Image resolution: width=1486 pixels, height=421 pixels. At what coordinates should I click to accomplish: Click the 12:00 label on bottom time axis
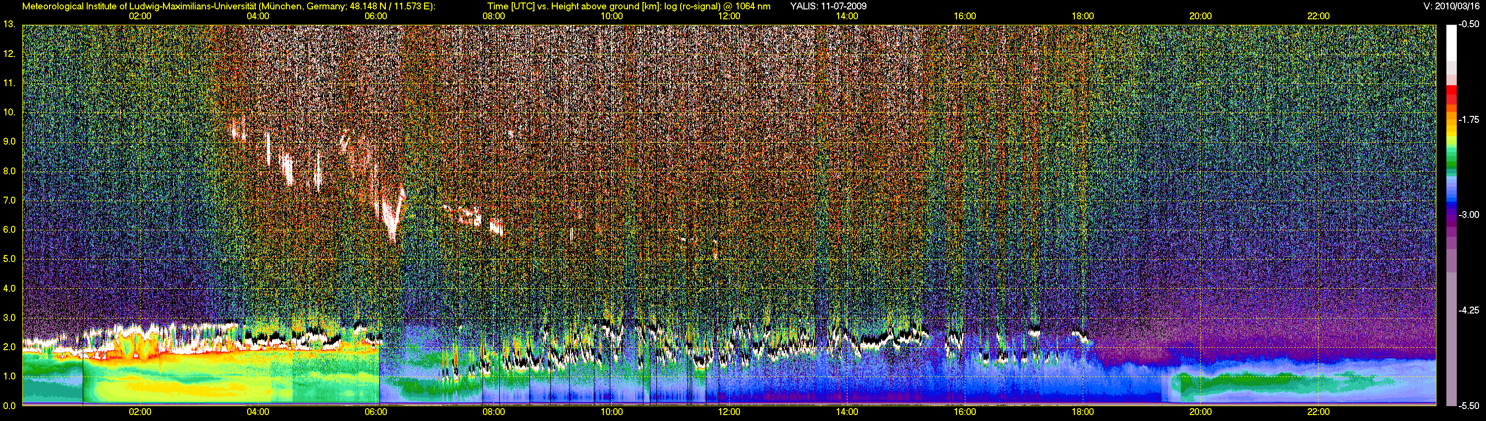click(729, 412)
